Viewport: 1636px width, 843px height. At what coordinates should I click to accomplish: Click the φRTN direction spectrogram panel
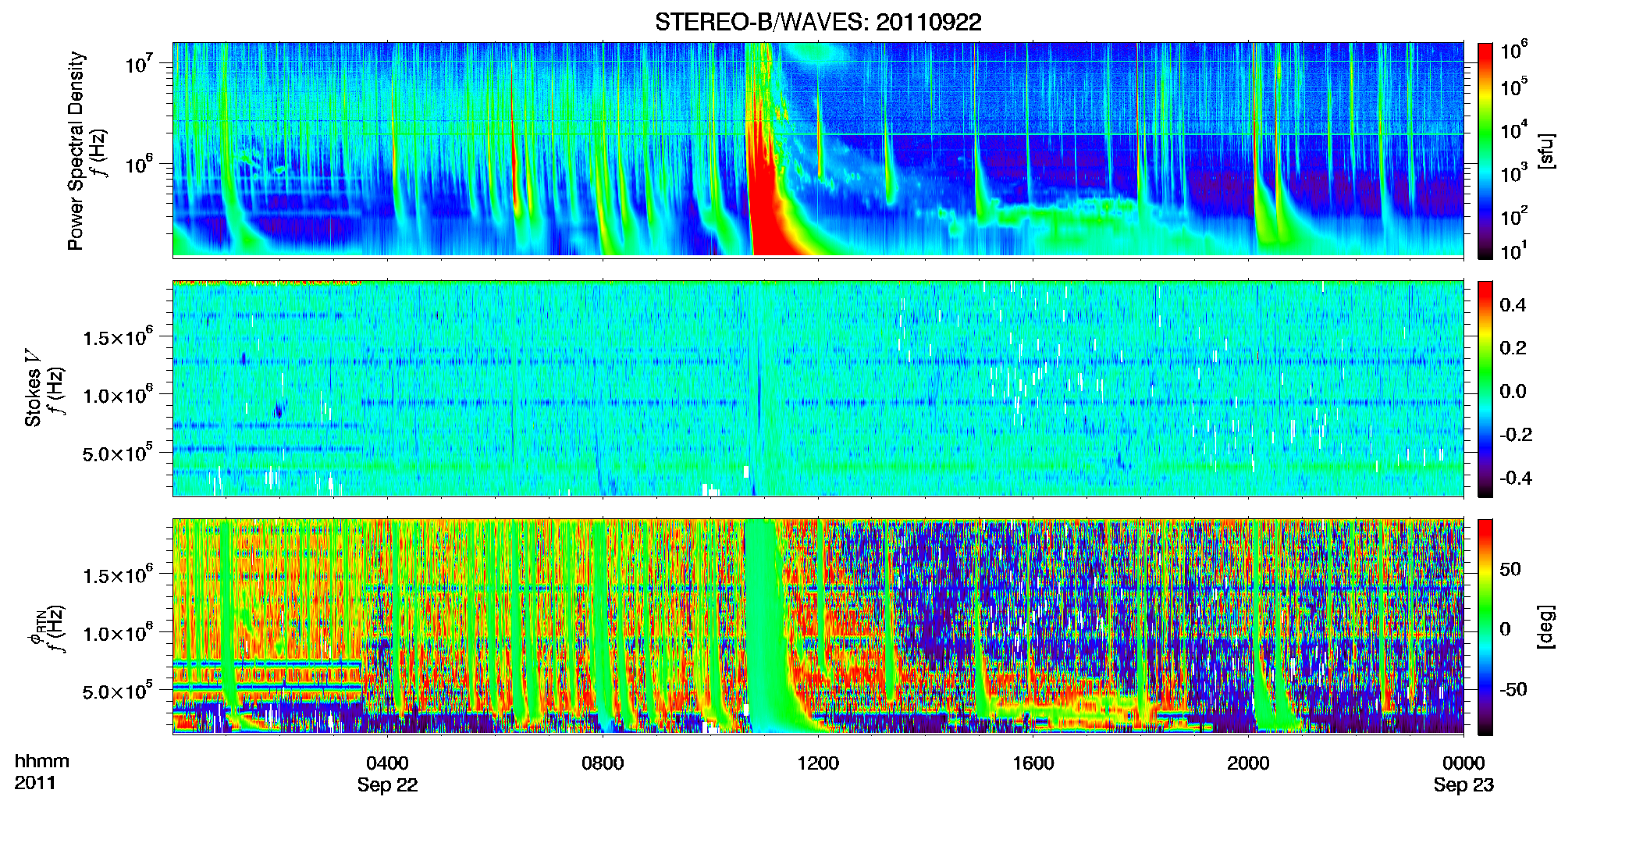[818, 627]
